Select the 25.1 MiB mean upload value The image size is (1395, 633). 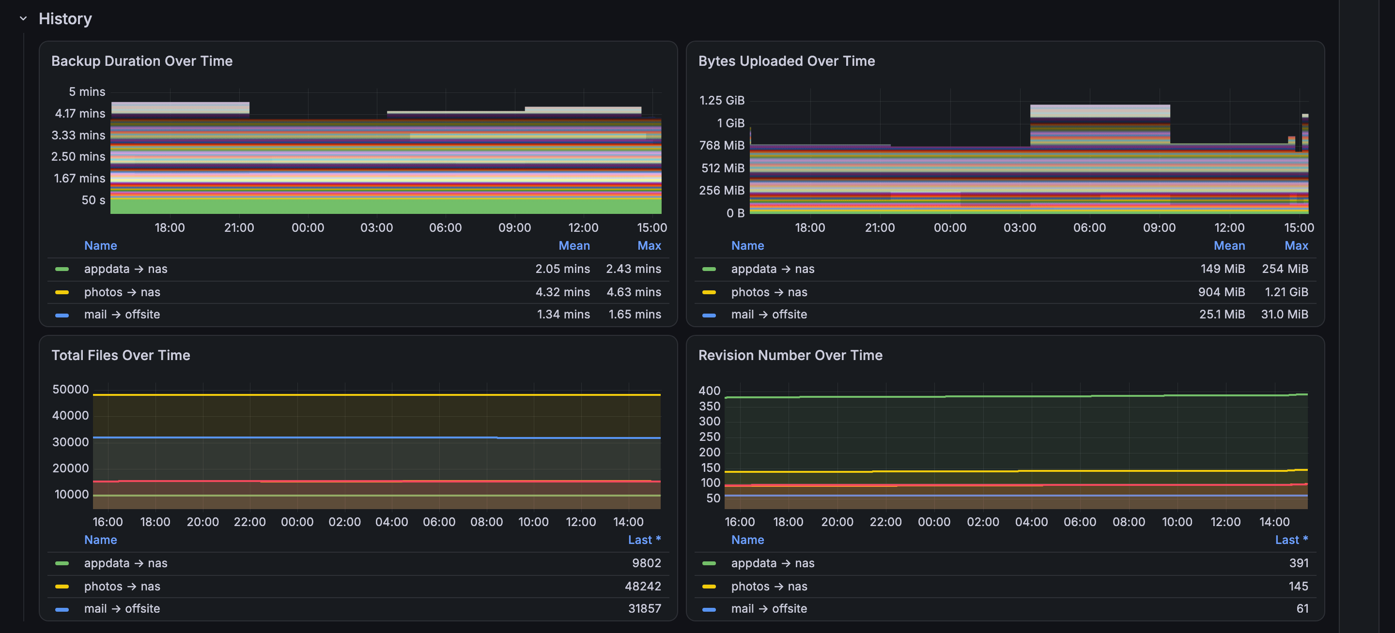click(x=1222, y=315)
